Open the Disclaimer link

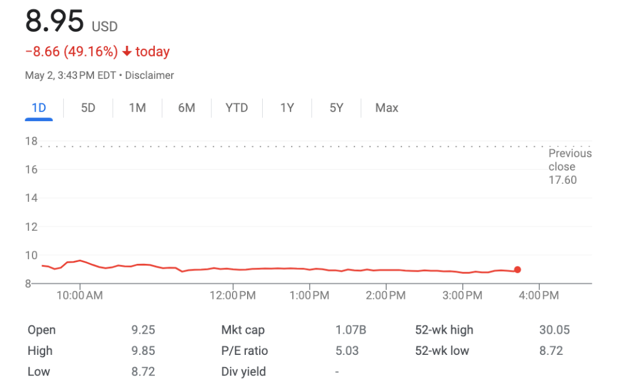(x=149, y=75)
